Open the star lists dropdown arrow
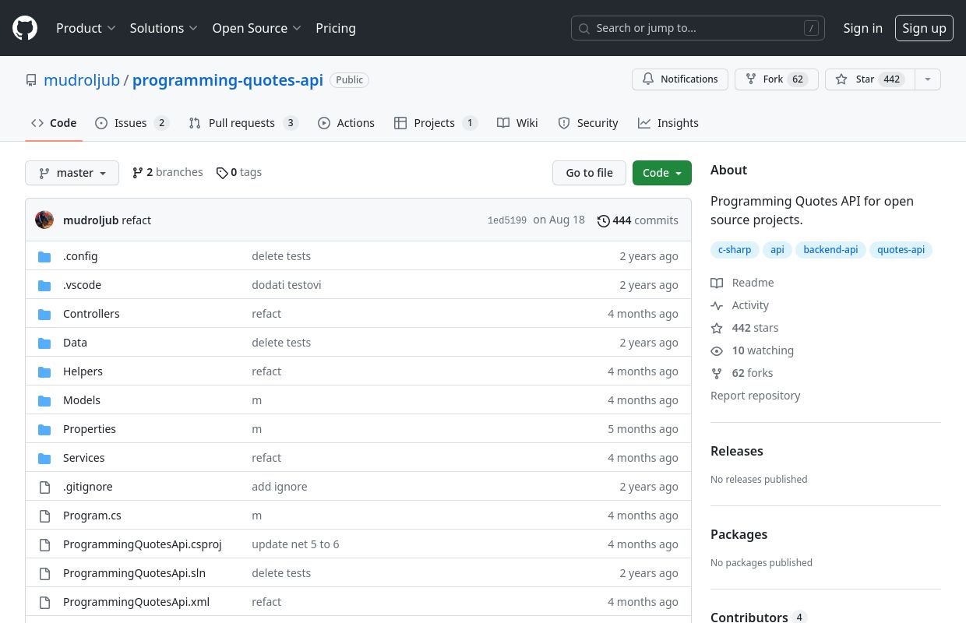 927,79
